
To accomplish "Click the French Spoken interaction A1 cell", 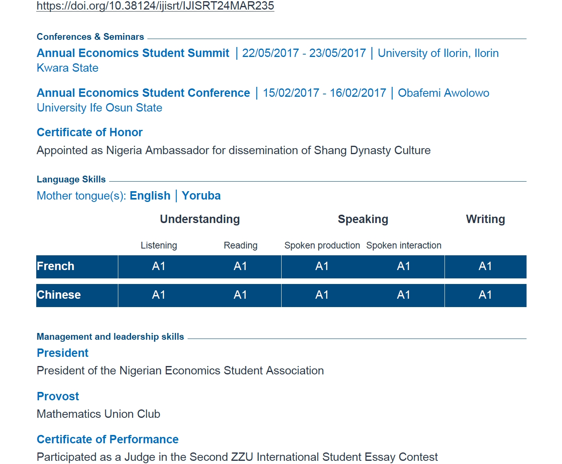I will point(403,266).
